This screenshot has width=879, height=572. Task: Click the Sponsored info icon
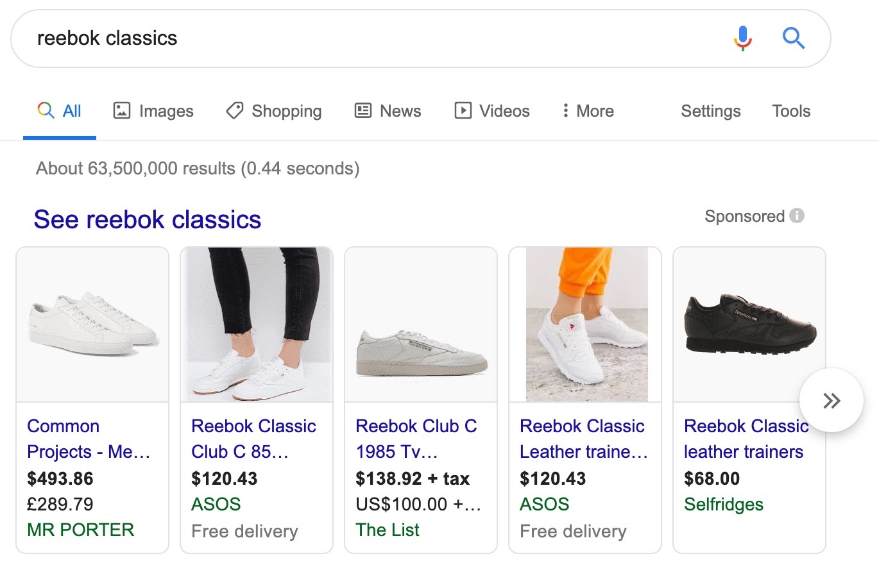(796, 216)
